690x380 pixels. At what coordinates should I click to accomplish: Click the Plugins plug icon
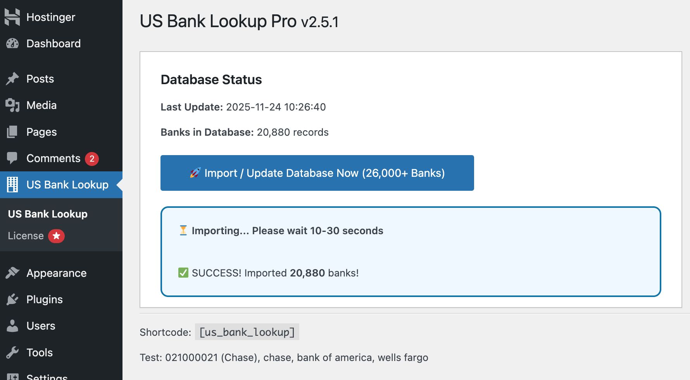[x=12, y=299]
